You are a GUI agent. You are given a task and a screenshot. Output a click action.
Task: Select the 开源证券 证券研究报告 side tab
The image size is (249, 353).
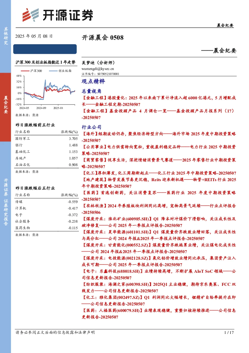pyautogui.click(x=6, y=202)
